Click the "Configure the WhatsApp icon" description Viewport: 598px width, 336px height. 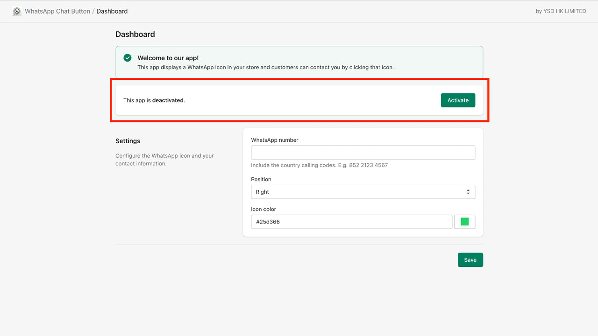coord(164,160)
